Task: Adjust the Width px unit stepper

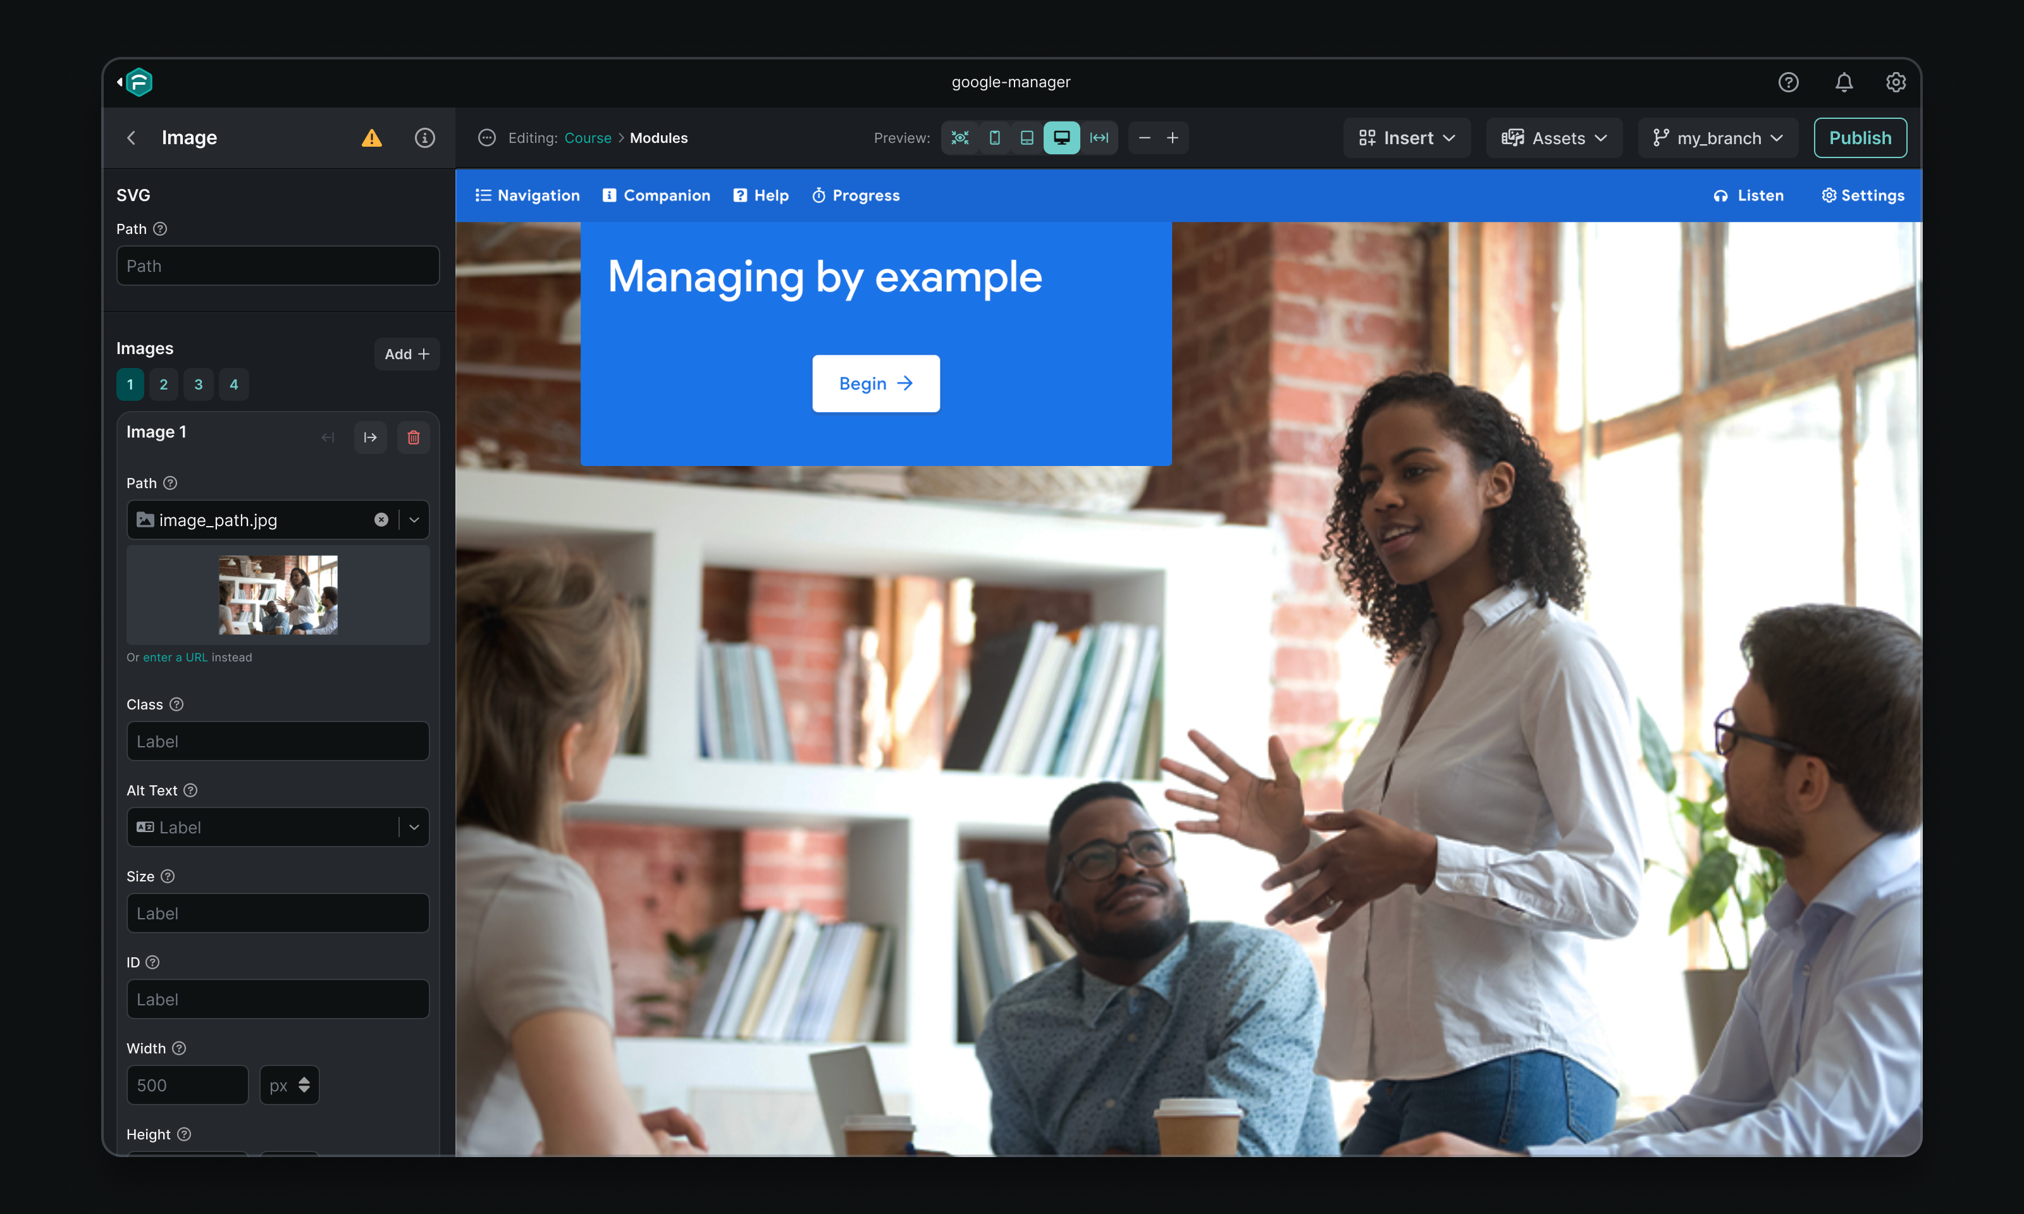Action: [x=304, y=1085]
